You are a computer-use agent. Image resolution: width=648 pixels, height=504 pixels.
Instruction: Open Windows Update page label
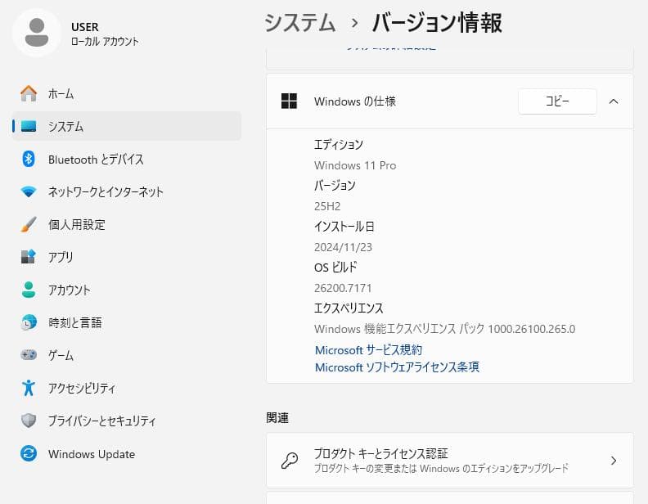pos(92,454)
